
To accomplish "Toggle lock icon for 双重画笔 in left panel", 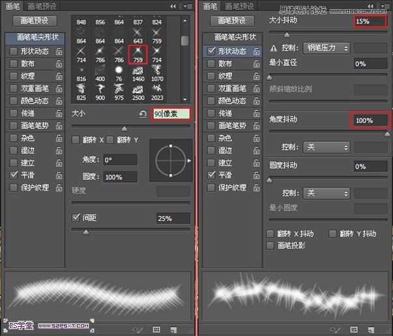I will (x=59, y=88).
